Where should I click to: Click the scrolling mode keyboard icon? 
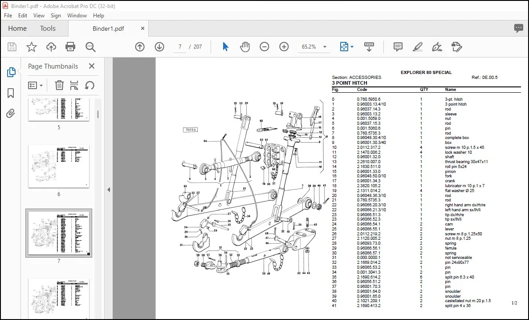[369, 47]
